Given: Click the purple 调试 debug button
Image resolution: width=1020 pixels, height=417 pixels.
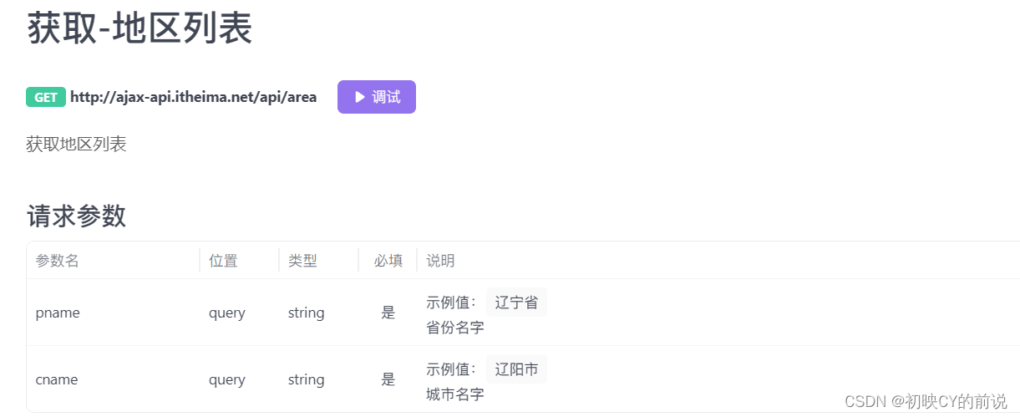Looking at the screenshot, I should point(377,97).
